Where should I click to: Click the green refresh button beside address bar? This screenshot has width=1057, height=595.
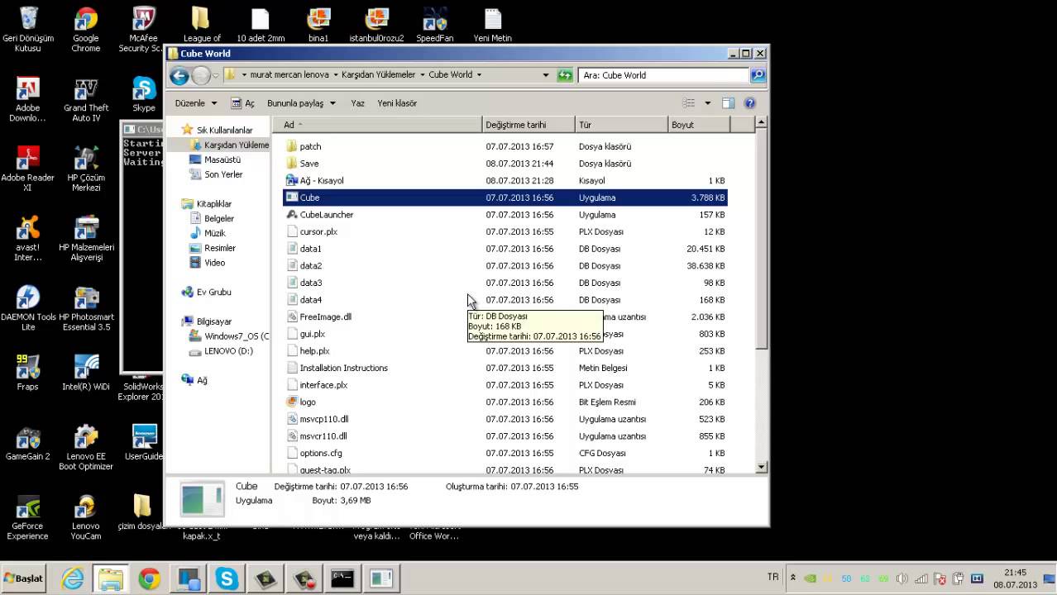565,75
